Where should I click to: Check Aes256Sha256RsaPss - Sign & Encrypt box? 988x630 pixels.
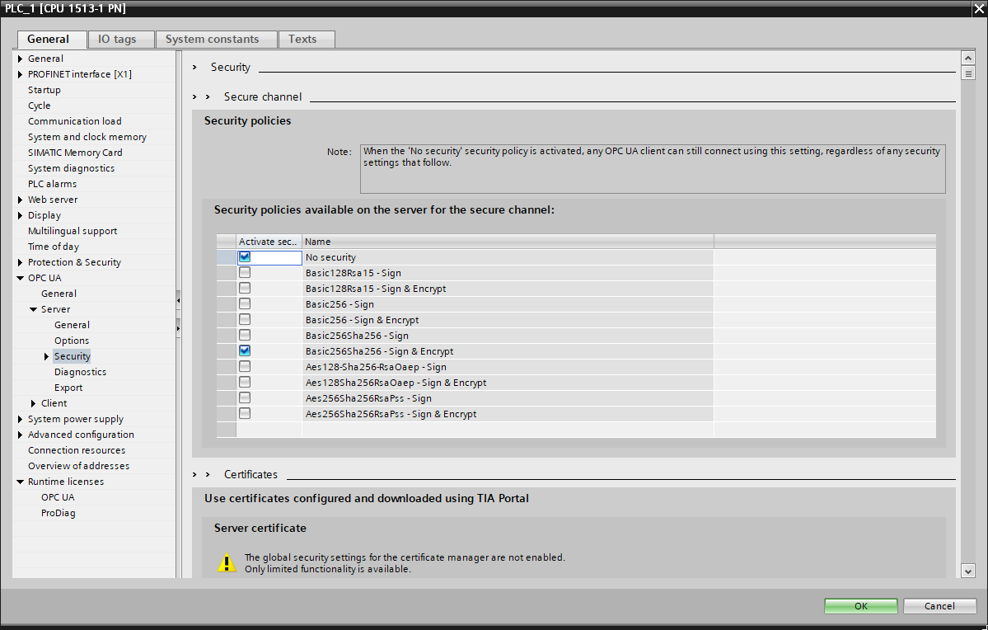tap(245, 414)
